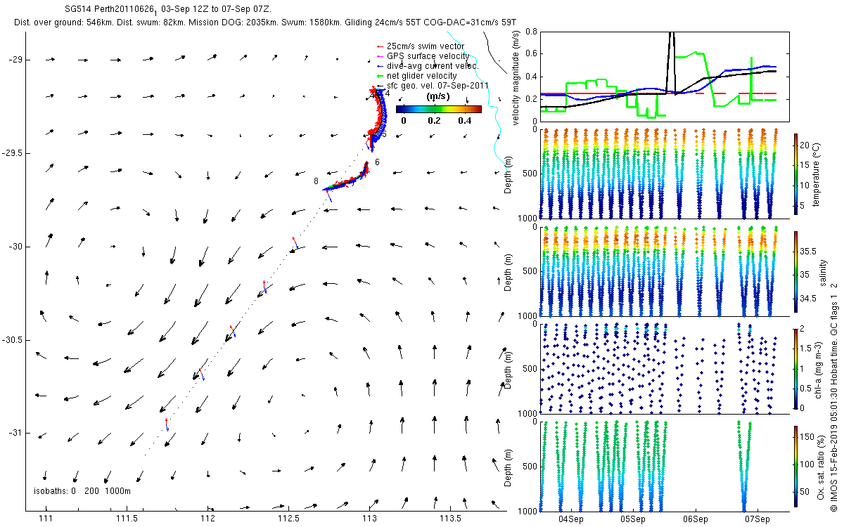Click the day marker "8" on the glider track
Screen dimensions: 844x527
317,181
